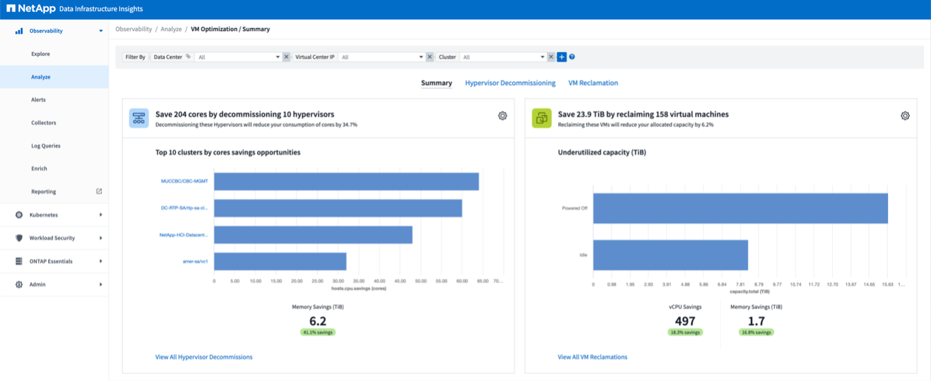931x383 pixels.
Task: Click the add filter plus icon
Action: [561, 57]
